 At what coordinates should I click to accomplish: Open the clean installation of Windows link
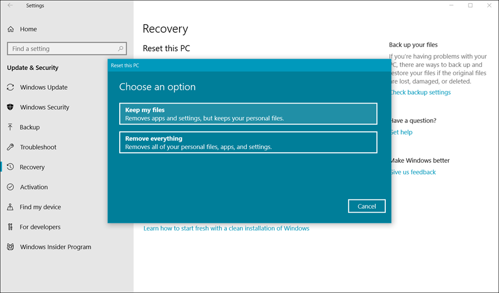226,228
